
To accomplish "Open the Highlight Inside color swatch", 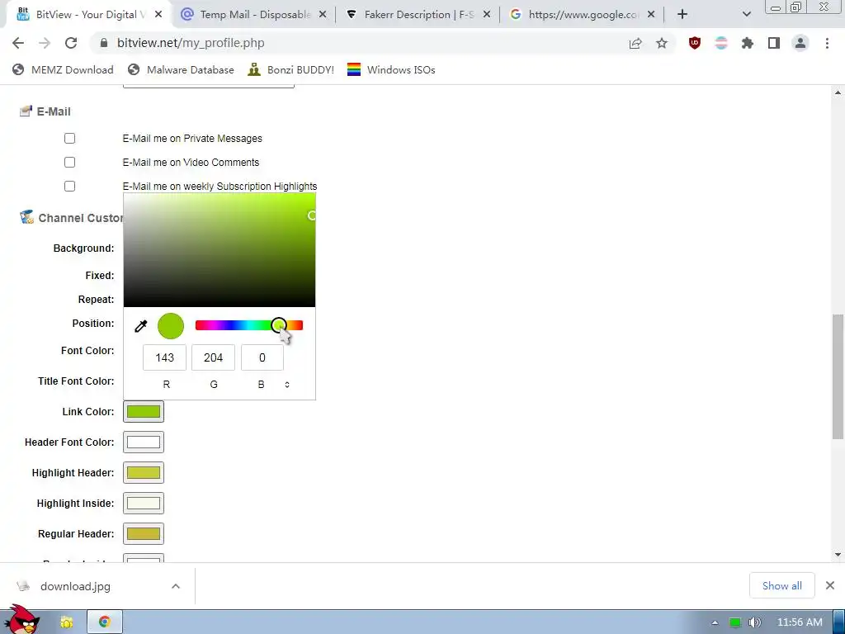I will click(144, 504).
